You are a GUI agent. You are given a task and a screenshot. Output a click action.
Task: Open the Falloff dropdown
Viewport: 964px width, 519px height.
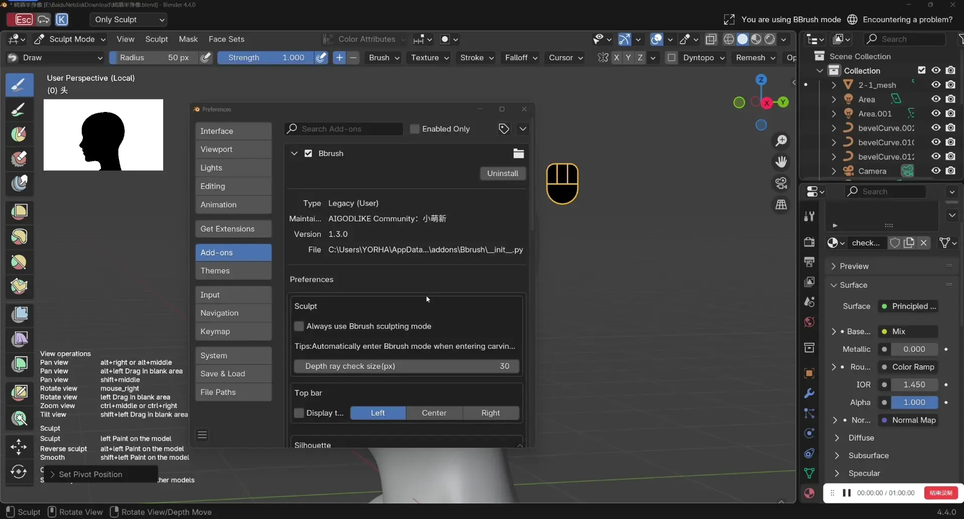[x=521, y=58]
